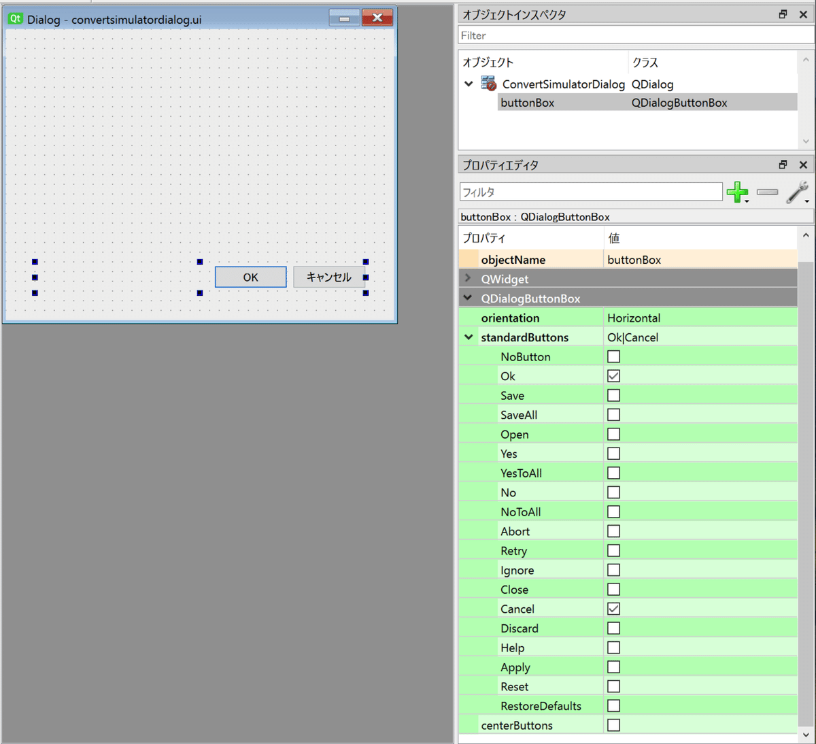Select buttonBox row in object inspector

647,103
